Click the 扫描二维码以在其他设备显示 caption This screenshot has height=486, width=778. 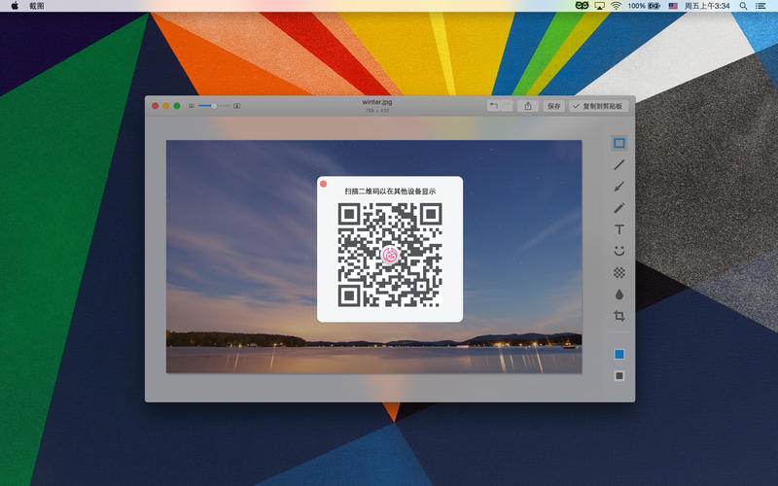point(390,191)
